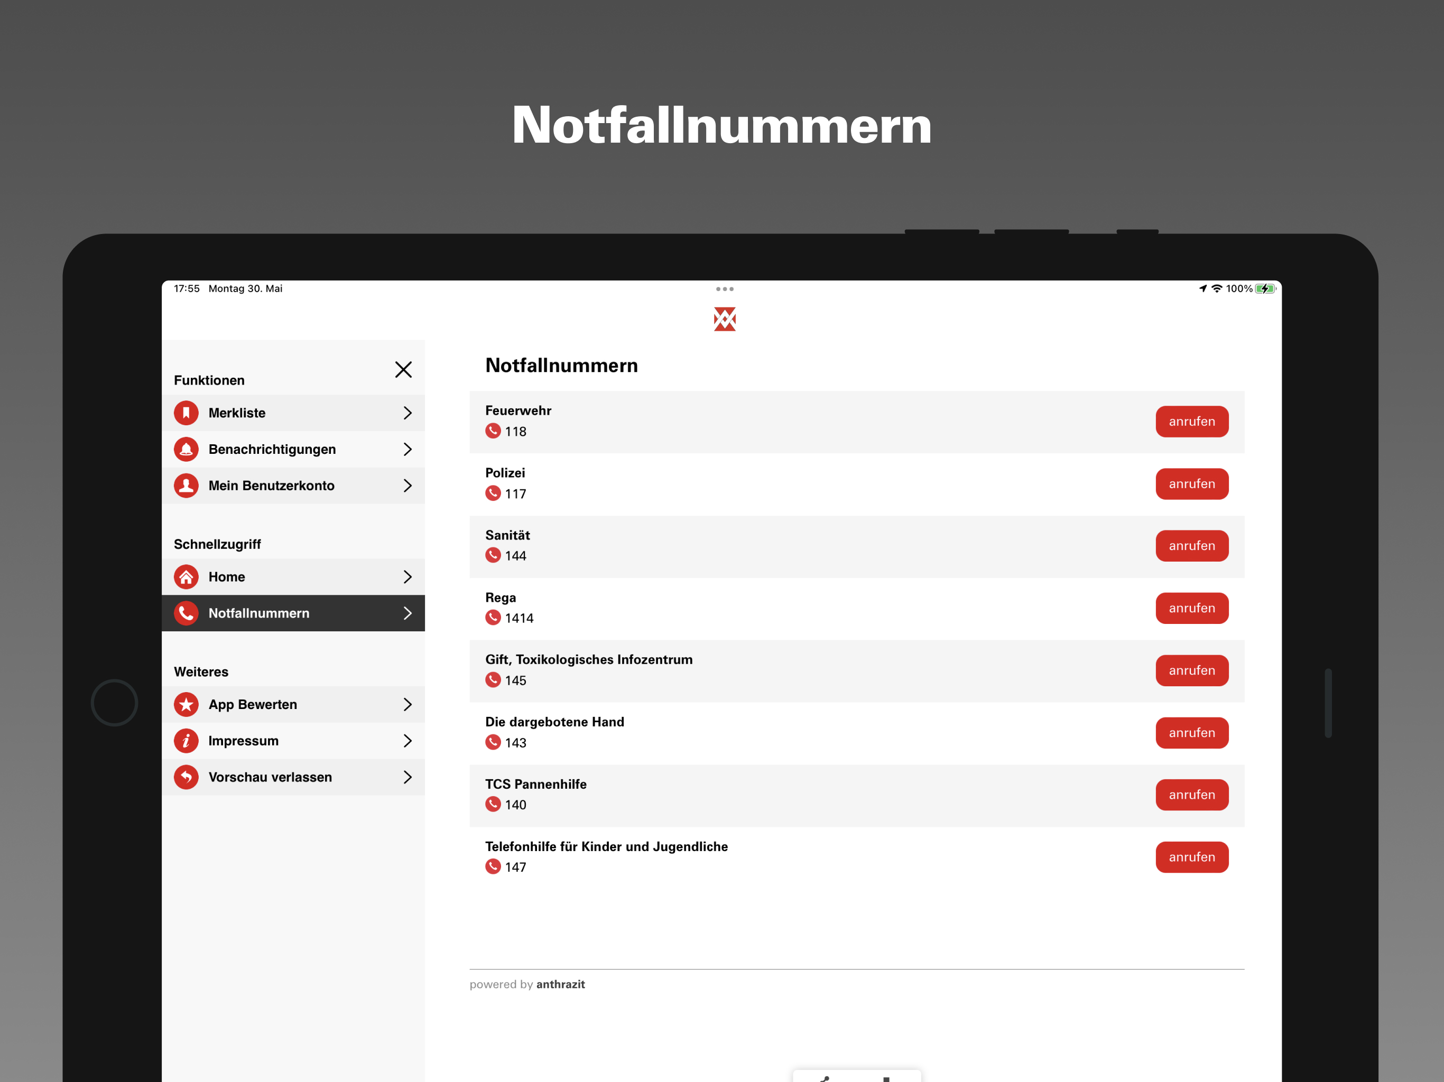
Task: Expand Merkliste using its chevron
Action: (x=408, y=413)
